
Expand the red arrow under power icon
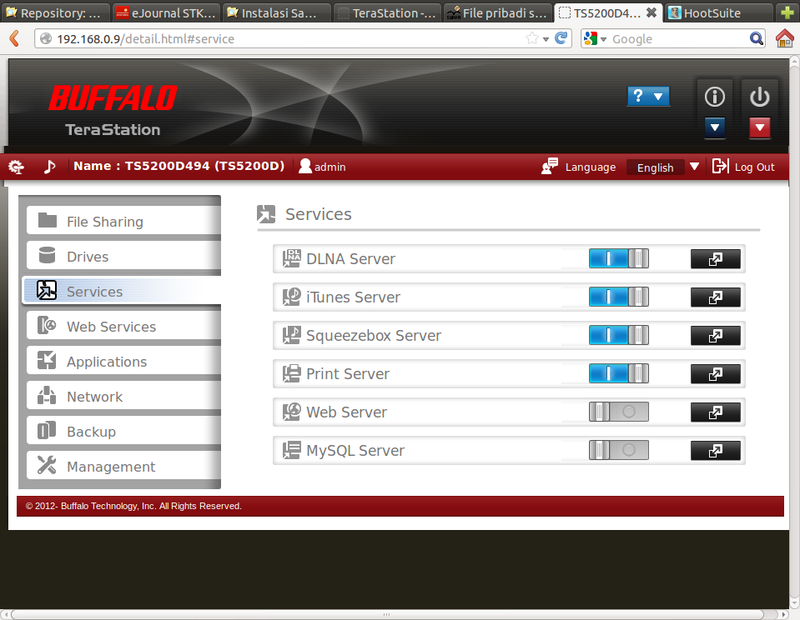coord(759,127)
